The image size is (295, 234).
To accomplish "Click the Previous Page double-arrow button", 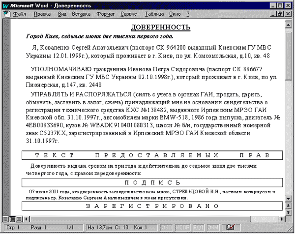I will pyautogui.click(x=288, y=205).
